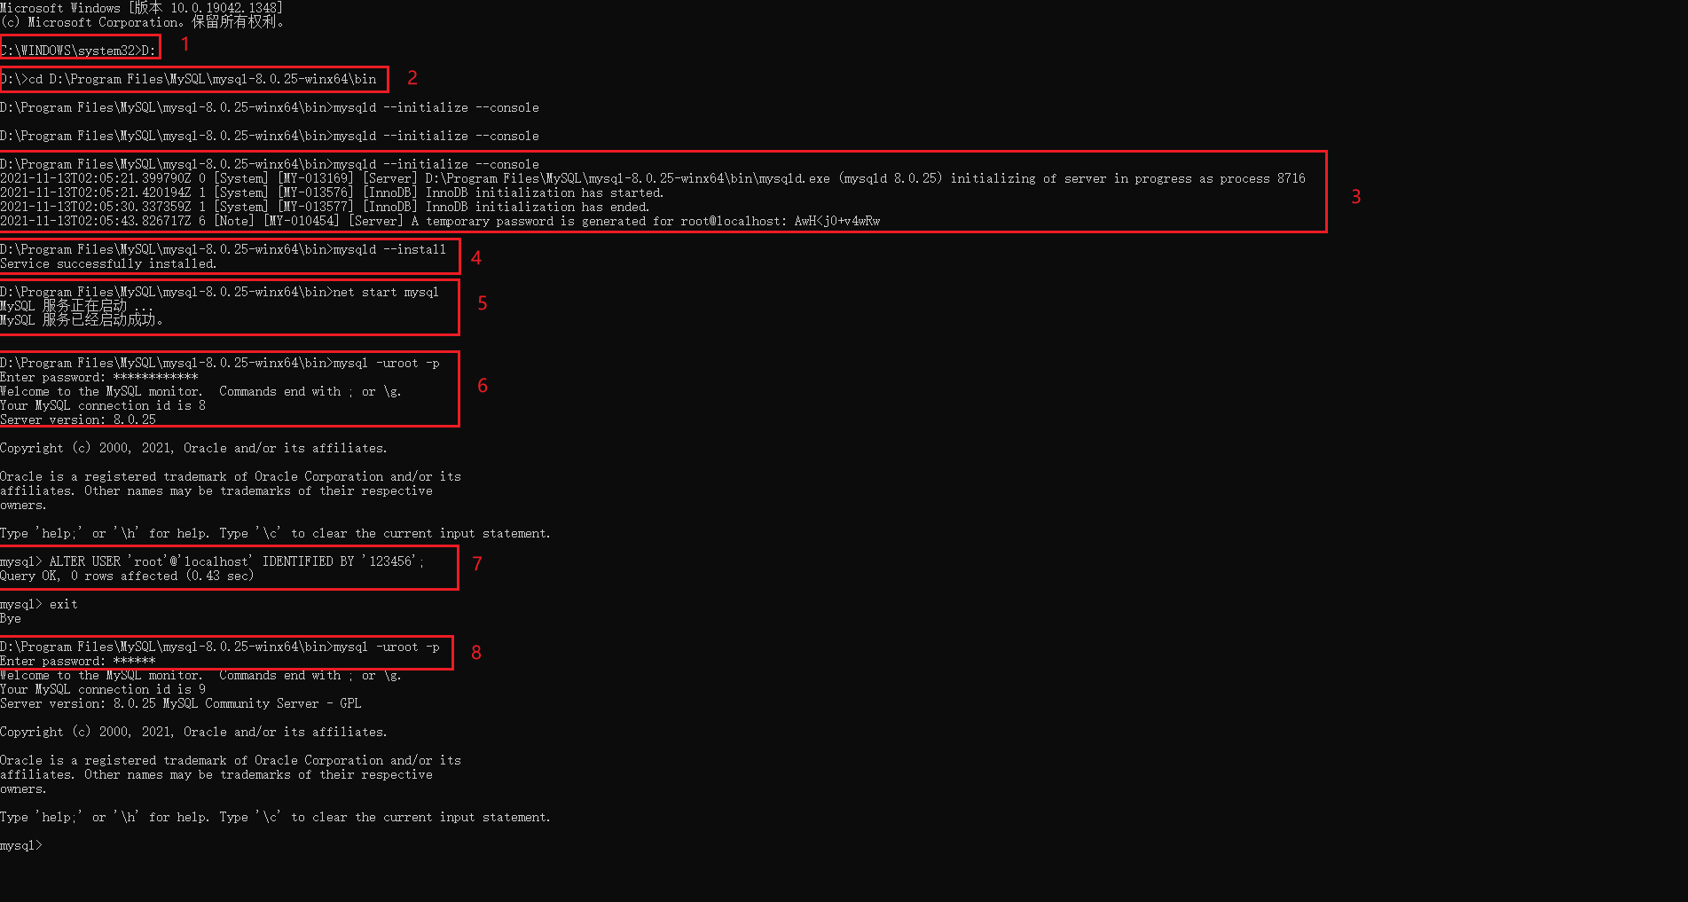Place cursor at the final mysql> prompt
Image resolution: width=1688 pixels, height=902 pixels.
(22, 845)
